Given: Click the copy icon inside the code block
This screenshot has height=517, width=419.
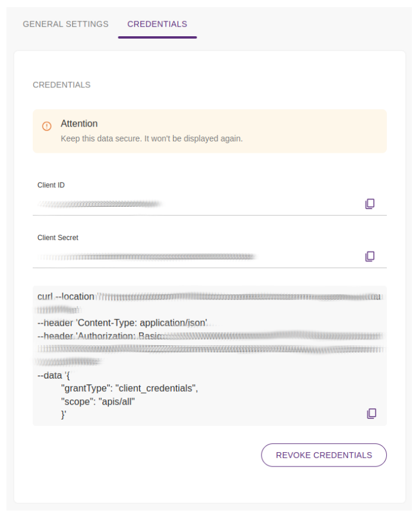Looking at the screenshot, I should coord(371,413).
